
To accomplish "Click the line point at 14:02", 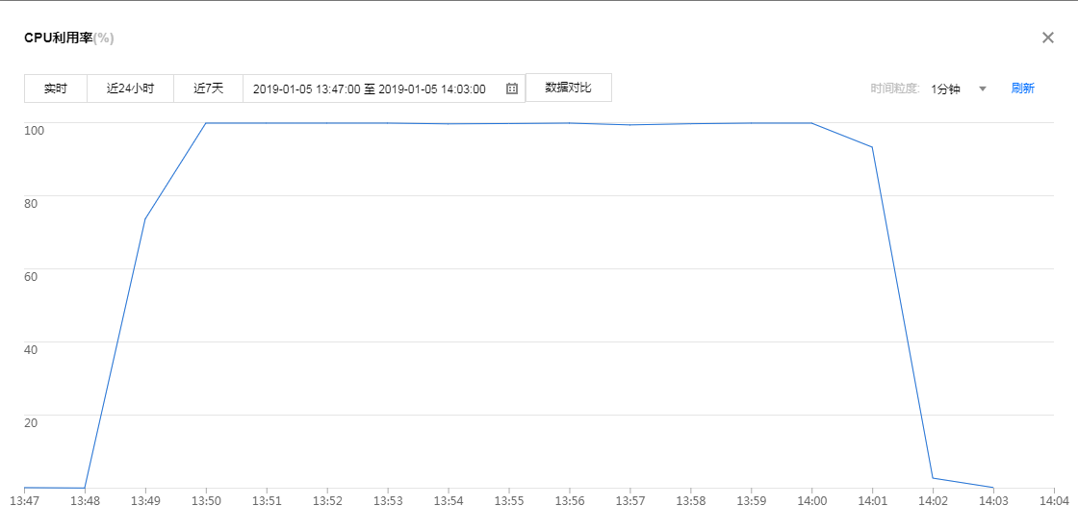I will pyautogui.click(x=933, y=478).
